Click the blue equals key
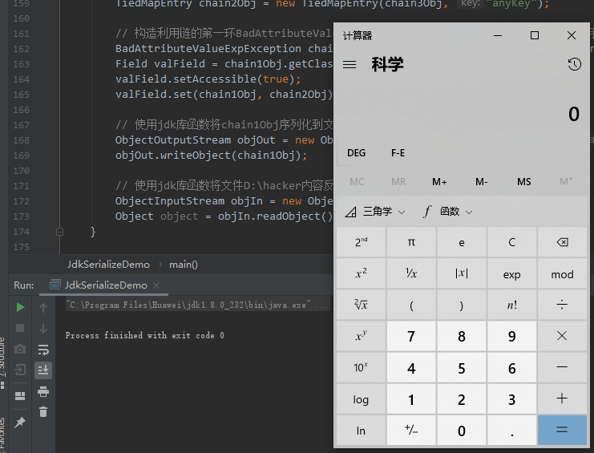594x453 pixels. pos(562,431)
